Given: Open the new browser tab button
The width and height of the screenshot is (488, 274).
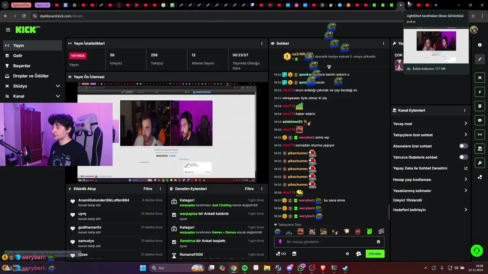Looking at the screenshot, I should (436, 5).
